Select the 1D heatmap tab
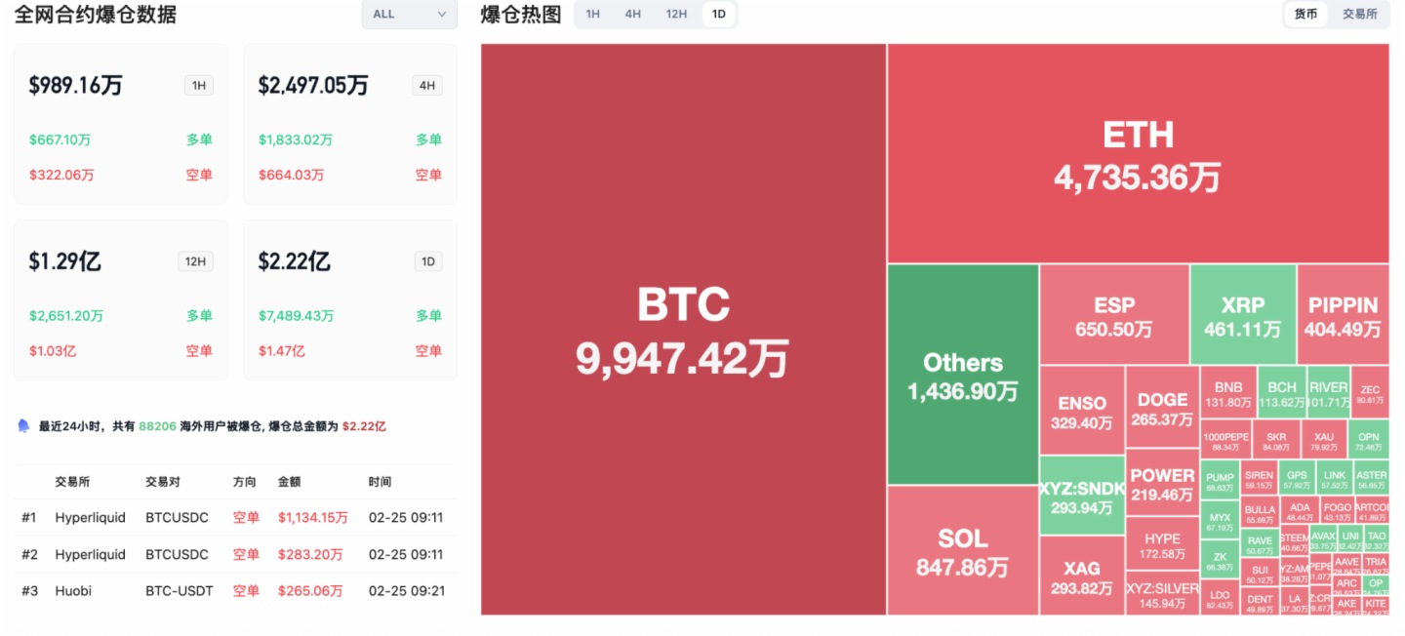Screen dimensions: 1405x636 pyautogui.click(x=719, y=14)
